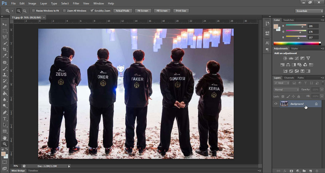Check the Zoom All Windows option
Image resolution: width=325 pixels, height=173 pixels.
click(x=65, y=11)
